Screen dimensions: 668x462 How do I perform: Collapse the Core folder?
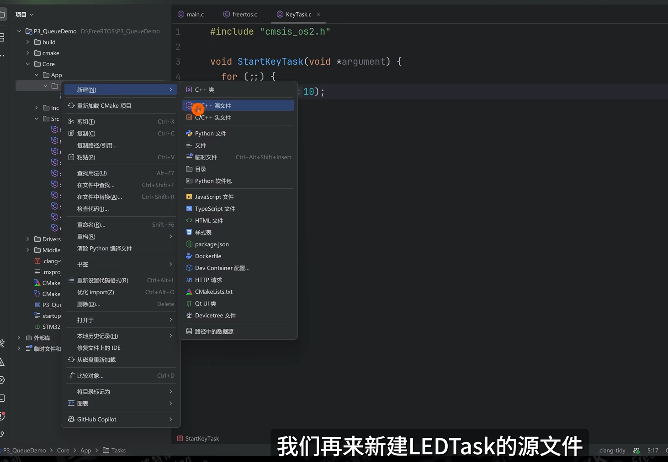click(28, 64)
